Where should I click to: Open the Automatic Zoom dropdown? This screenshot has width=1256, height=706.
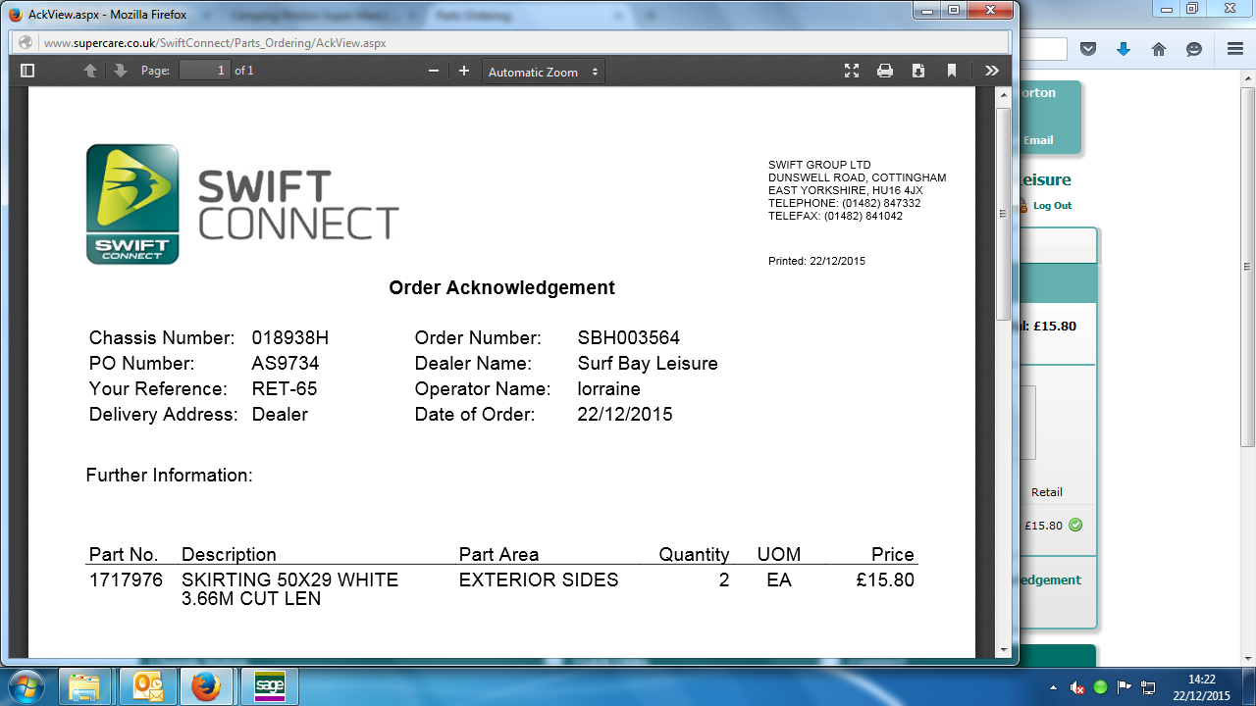(x=544, y=72)
